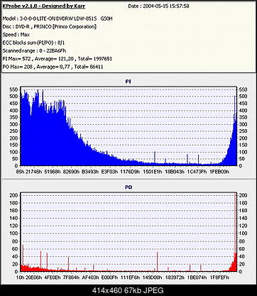Click the PO spike above the 7F884h label

point(68,264)
